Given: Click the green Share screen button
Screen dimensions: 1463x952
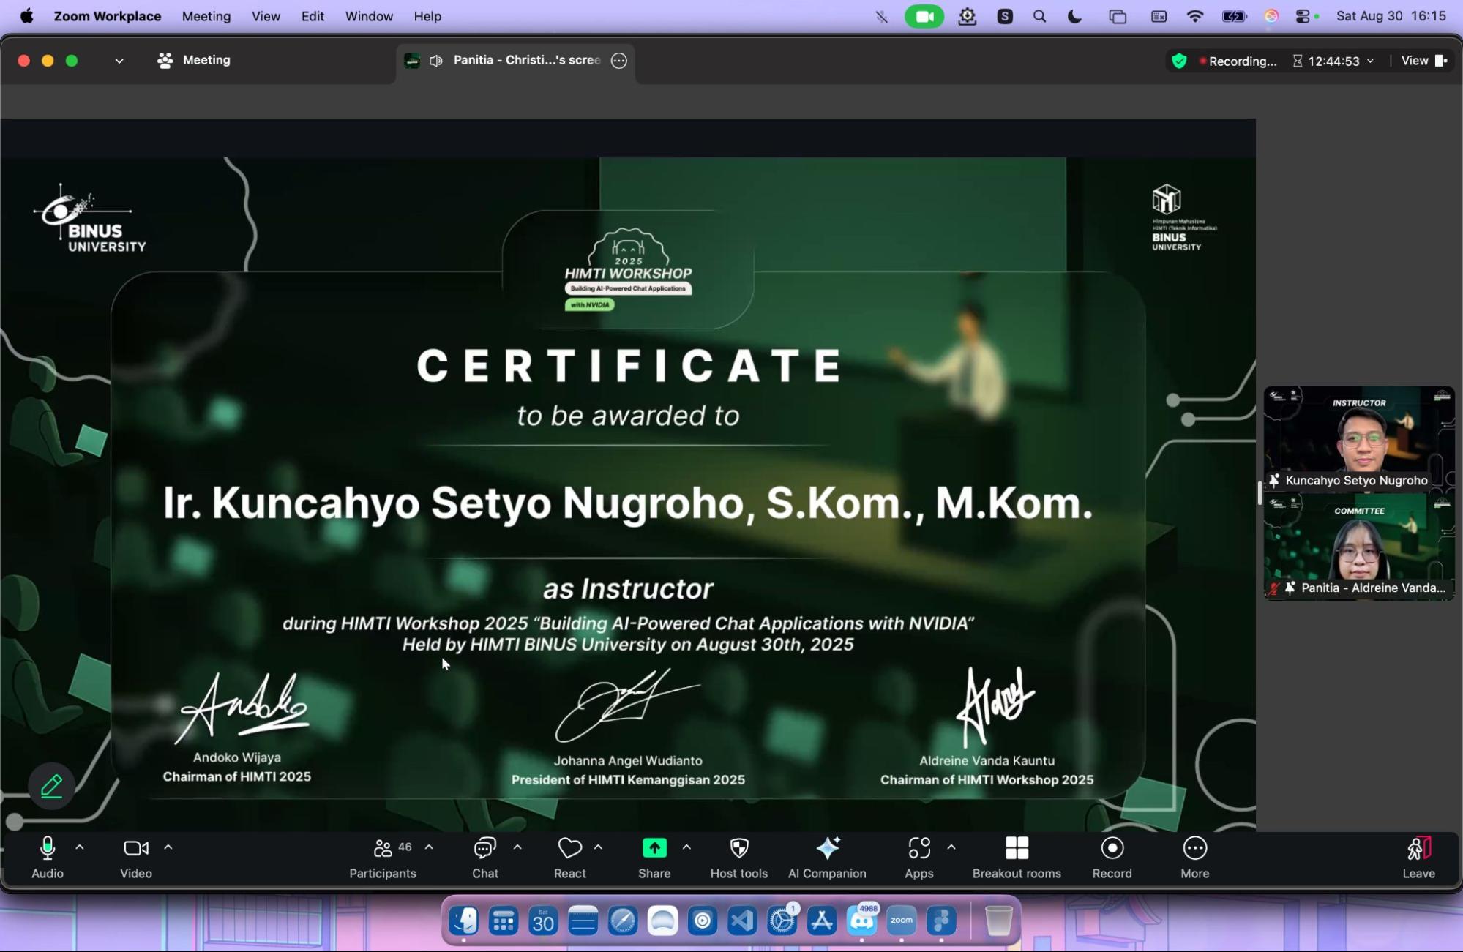Looking at the screenshot, I should click(x=654, y=848).
